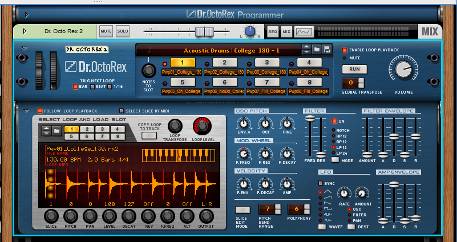The height and width of the screenshot is (242, 457).
Task: Click the Loop Transpose knob
Action: pyautogui.click(x=175, y=126)
